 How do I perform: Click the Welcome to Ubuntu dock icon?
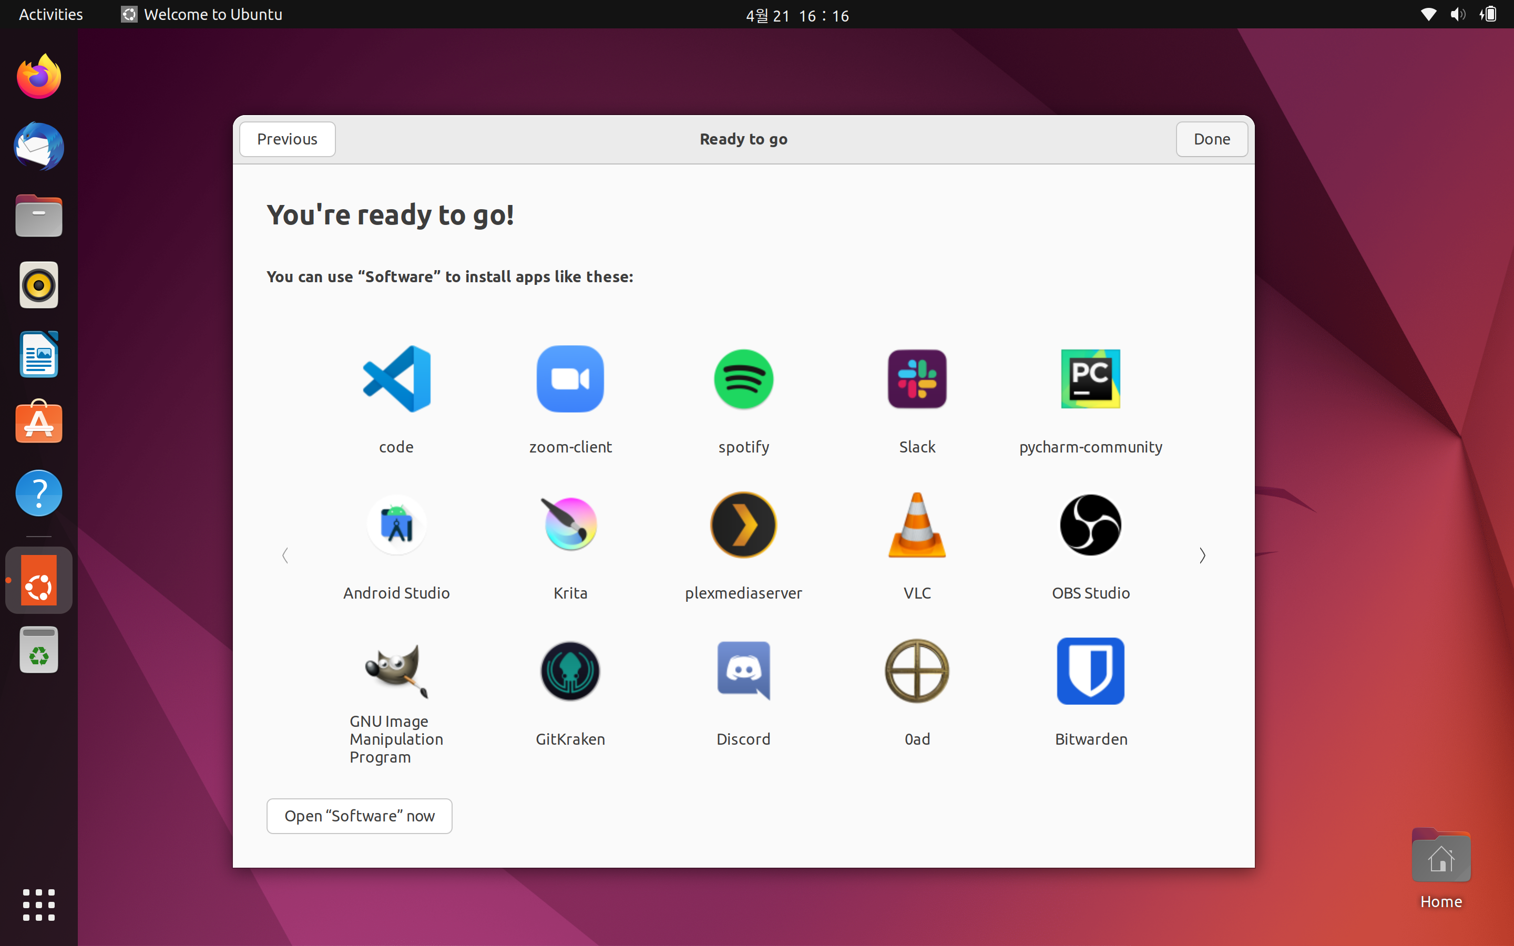pyautogui.click(x=39, y=580)
